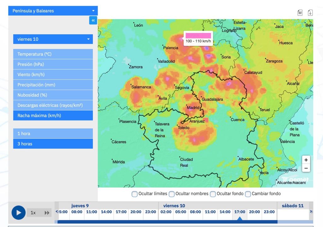Viewport: 323px width, 227px height.
Task: Collapse the side panel with double-chevron icon
Action: coord(93,20)
